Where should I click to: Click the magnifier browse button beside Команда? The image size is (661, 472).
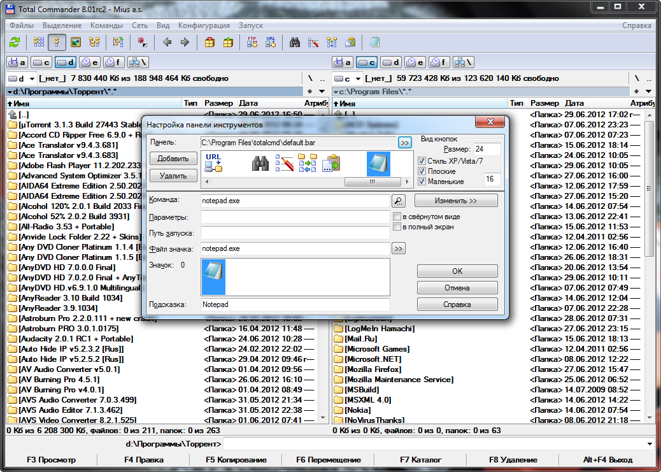398,201
